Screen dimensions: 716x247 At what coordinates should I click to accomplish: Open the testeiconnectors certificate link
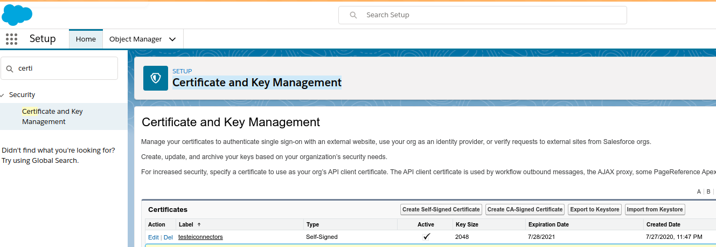point(200,237)
